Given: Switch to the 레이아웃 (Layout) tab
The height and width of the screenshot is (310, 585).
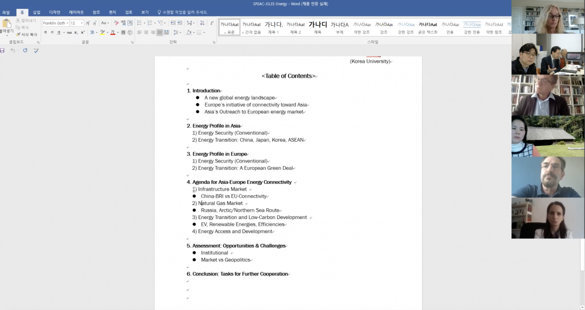Looking at the screenshot, I should [x=77, y=12].
